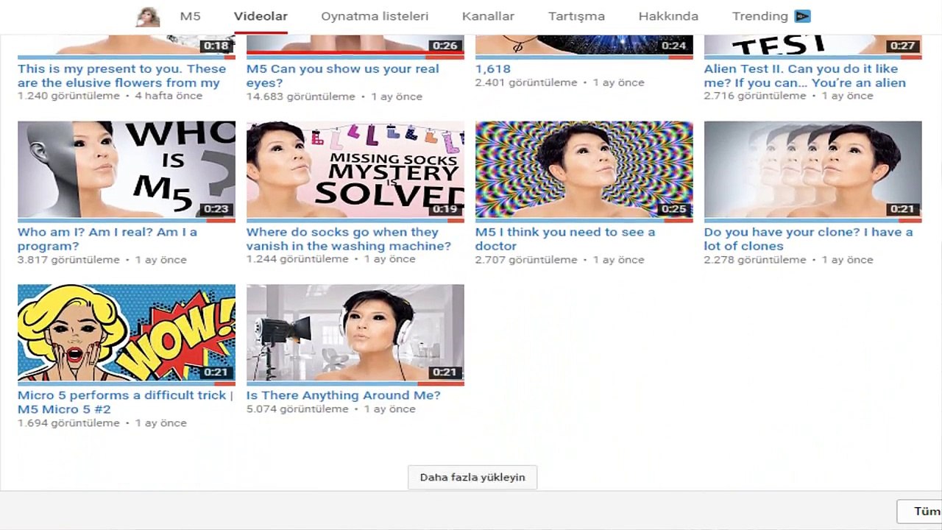Play the 'Missing Socks Mystery Solved' thumbnail
This screenshot has height=530, width=942.
click(x=355, y=170)
